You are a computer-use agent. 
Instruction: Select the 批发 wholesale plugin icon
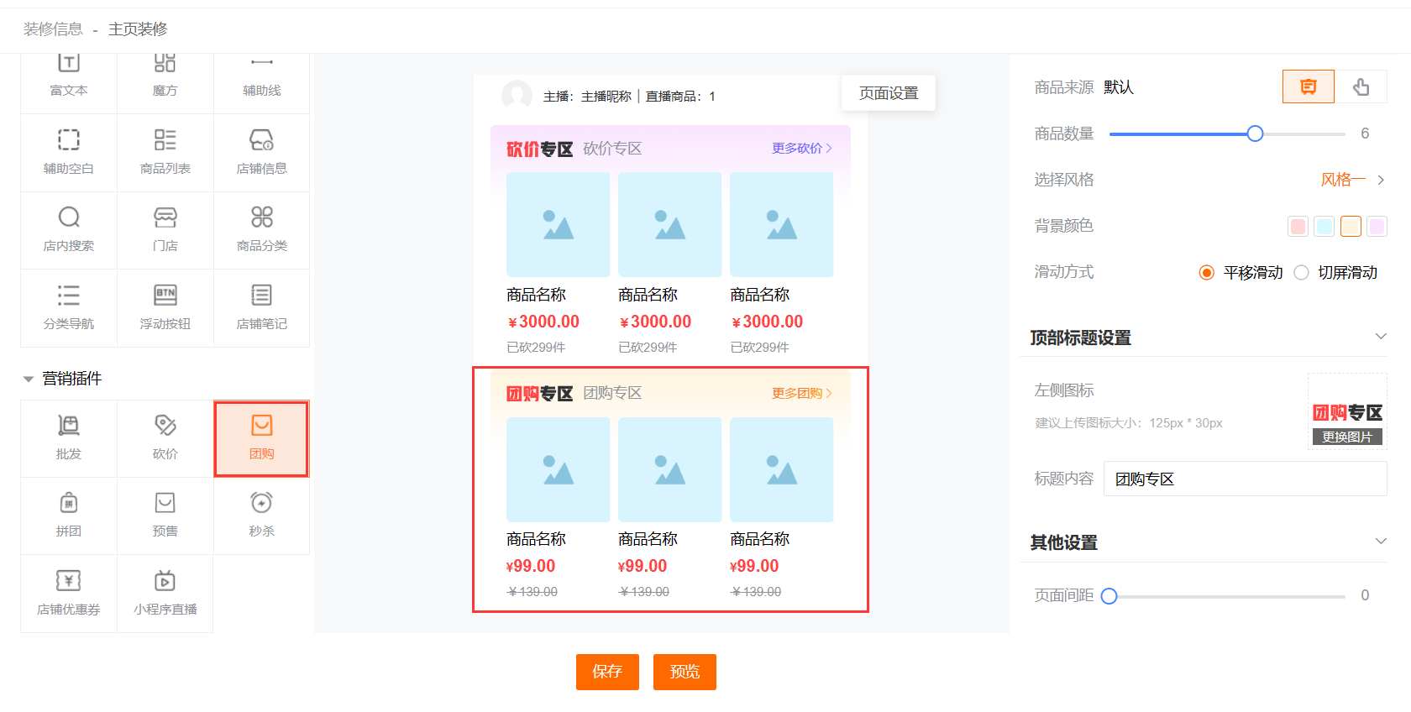[x=69, y=437]
